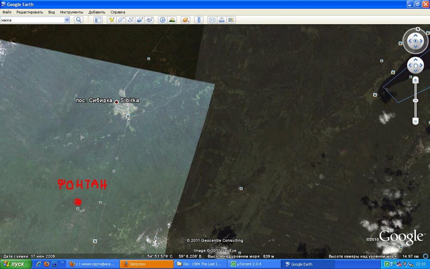The image size is (430, 269).
Task: Click the search magnifier button
Action: [x=78, y=20]
